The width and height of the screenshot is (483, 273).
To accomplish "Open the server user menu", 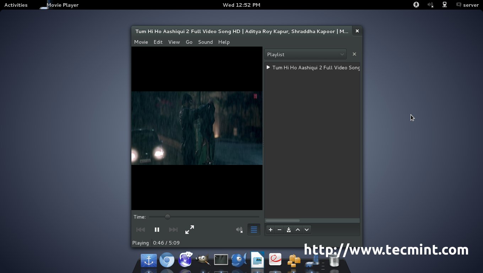I will pos(467,5).
